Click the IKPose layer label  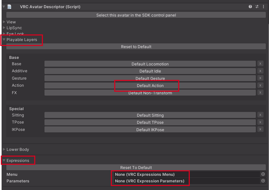[x=18, y=129]
